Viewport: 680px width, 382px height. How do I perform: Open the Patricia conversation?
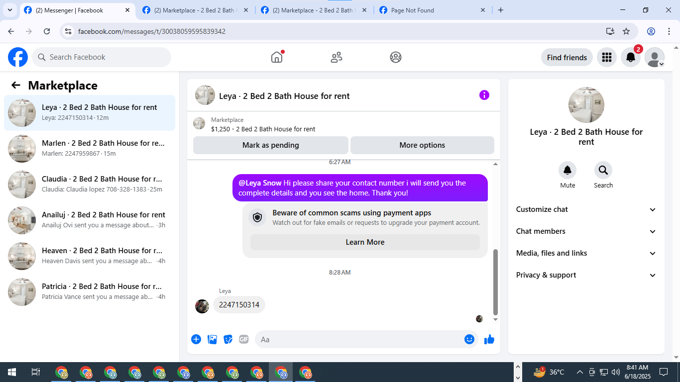[90, 292]
